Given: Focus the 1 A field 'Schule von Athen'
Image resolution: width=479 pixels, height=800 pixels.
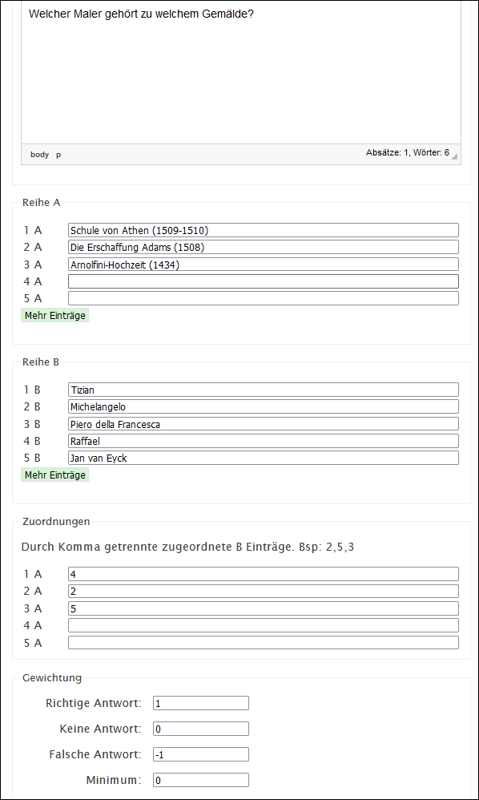Looking at the screenshot, I should [x=264, y=230].
